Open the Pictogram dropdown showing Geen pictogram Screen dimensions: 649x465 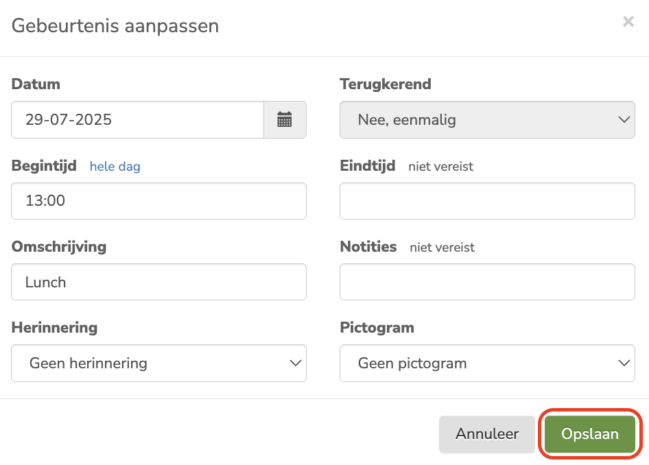480,363
